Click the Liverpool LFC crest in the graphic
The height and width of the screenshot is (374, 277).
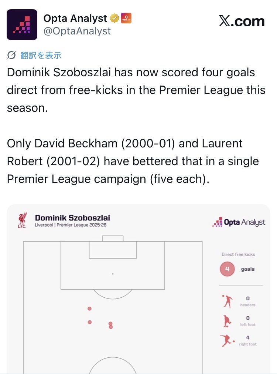point(22,221)
